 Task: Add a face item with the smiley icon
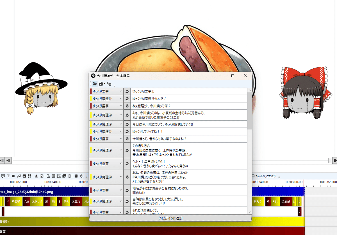pyautogui.click(x=42, y=176)
